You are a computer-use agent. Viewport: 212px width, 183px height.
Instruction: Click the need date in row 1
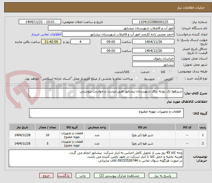point(22,135)
